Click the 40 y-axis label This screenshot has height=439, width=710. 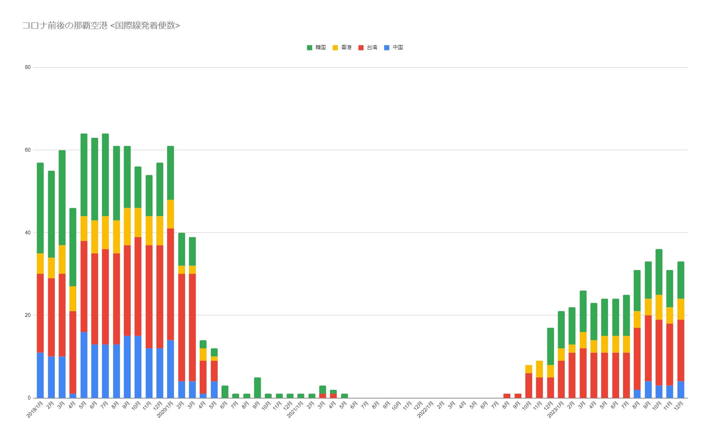pyautogui.click(x=28, y=233)
